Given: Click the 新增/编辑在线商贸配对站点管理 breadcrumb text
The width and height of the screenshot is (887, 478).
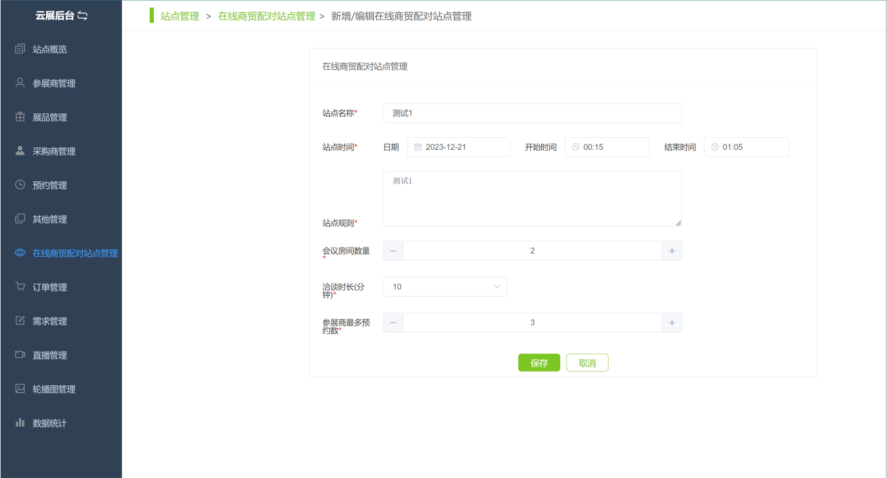Looking at the screenshot, I should click(x=401, y=16).
